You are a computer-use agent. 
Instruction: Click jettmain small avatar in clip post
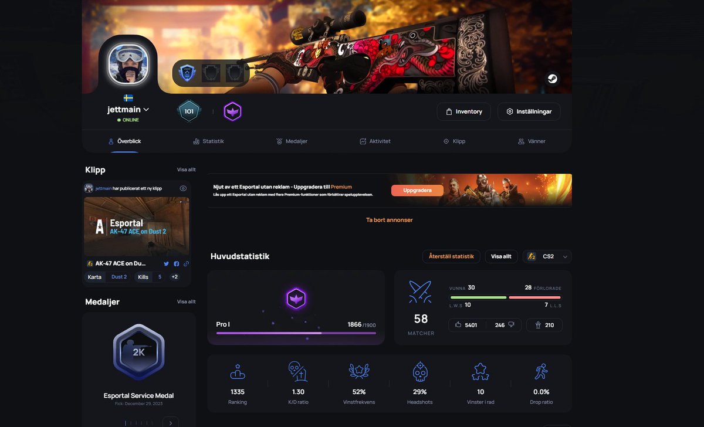click(x=89, y=188)
